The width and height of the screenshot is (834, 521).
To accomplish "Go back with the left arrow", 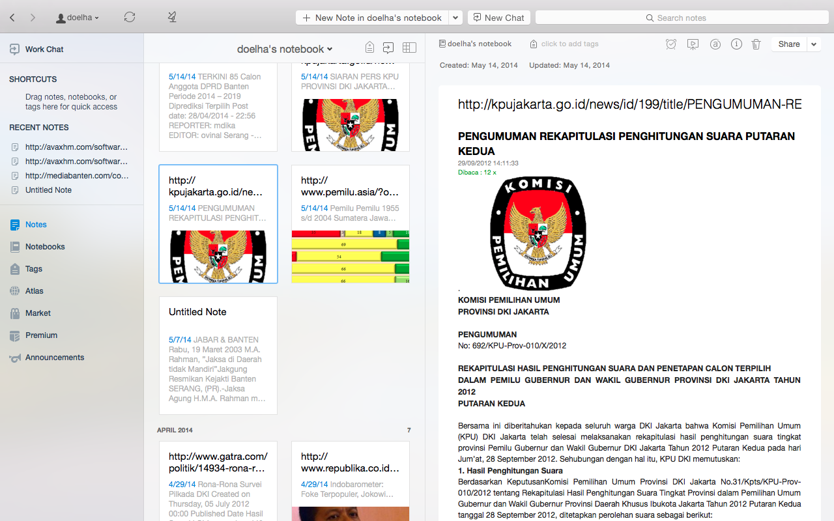I will coord(12,18).
